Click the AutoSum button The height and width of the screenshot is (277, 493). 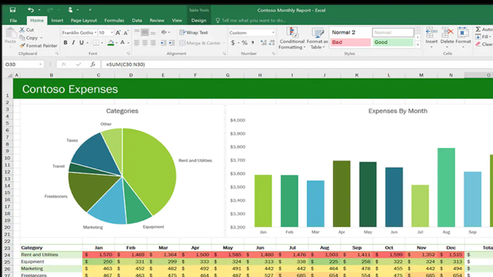pyautogui.click(x=484, y=29)
